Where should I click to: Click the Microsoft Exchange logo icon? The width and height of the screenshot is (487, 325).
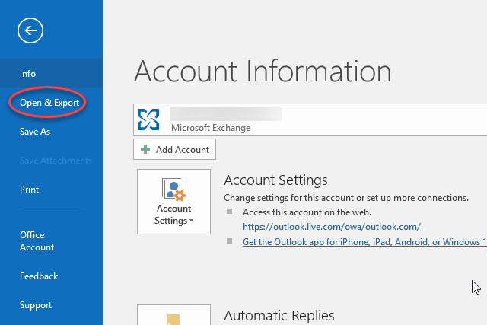click(x=148, y=119)
